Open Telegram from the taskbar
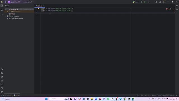179x101 pixels. (x=121, y=99)
